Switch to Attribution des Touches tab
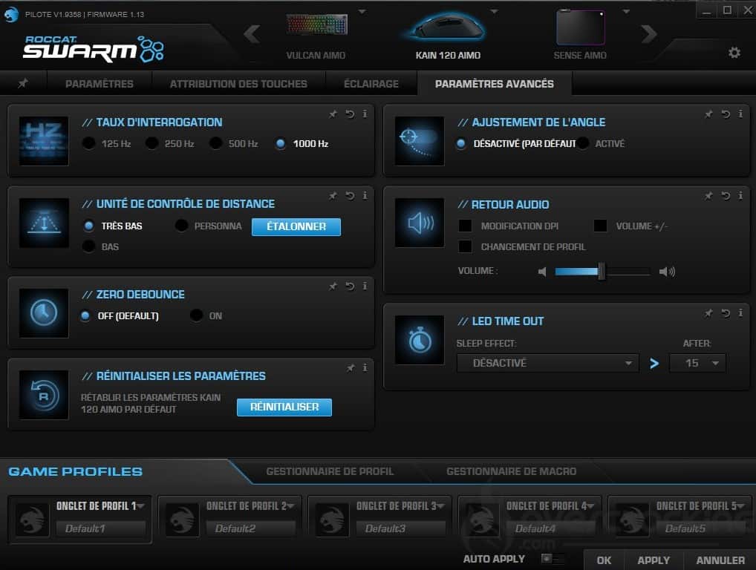Viewport: 756px width, 570px height. [x=238, y=84]
